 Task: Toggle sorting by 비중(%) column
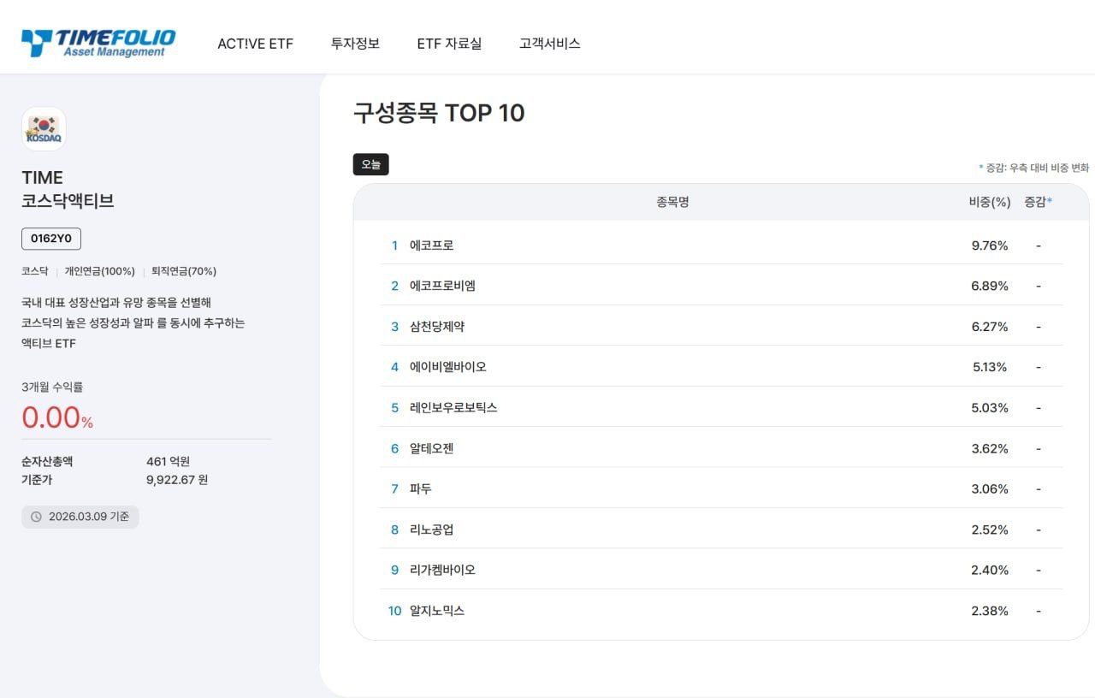tap(988, 202)
